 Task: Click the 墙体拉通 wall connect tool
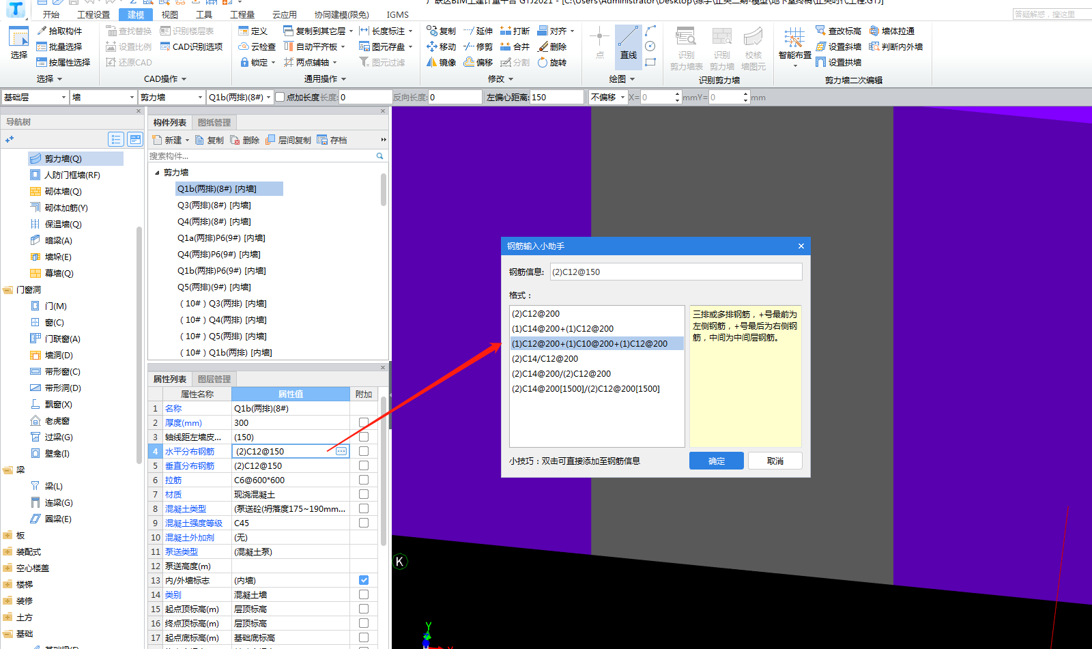tap(891, 31)
